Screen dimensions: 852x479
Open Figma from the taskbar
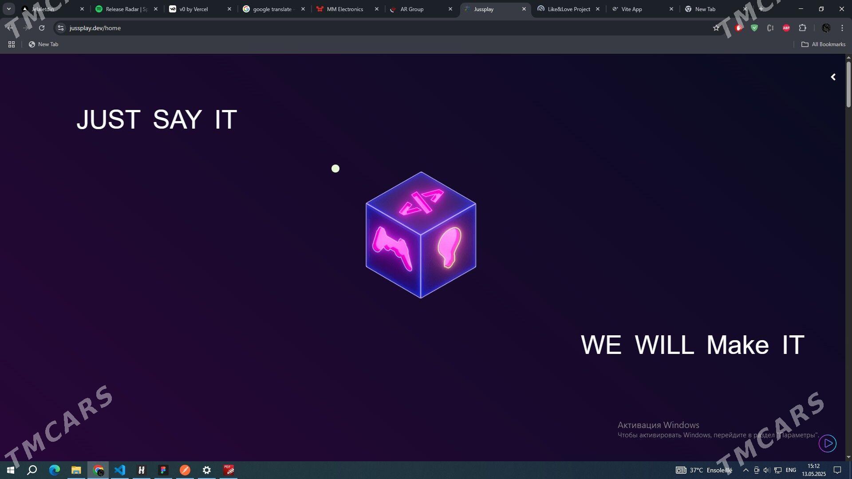163,470
